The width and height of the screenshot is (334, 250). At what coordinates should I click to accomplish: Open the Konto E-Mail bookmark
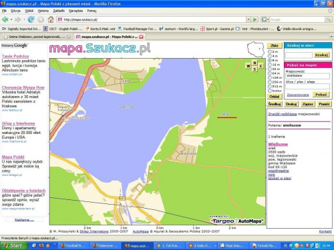click(100, 29)
